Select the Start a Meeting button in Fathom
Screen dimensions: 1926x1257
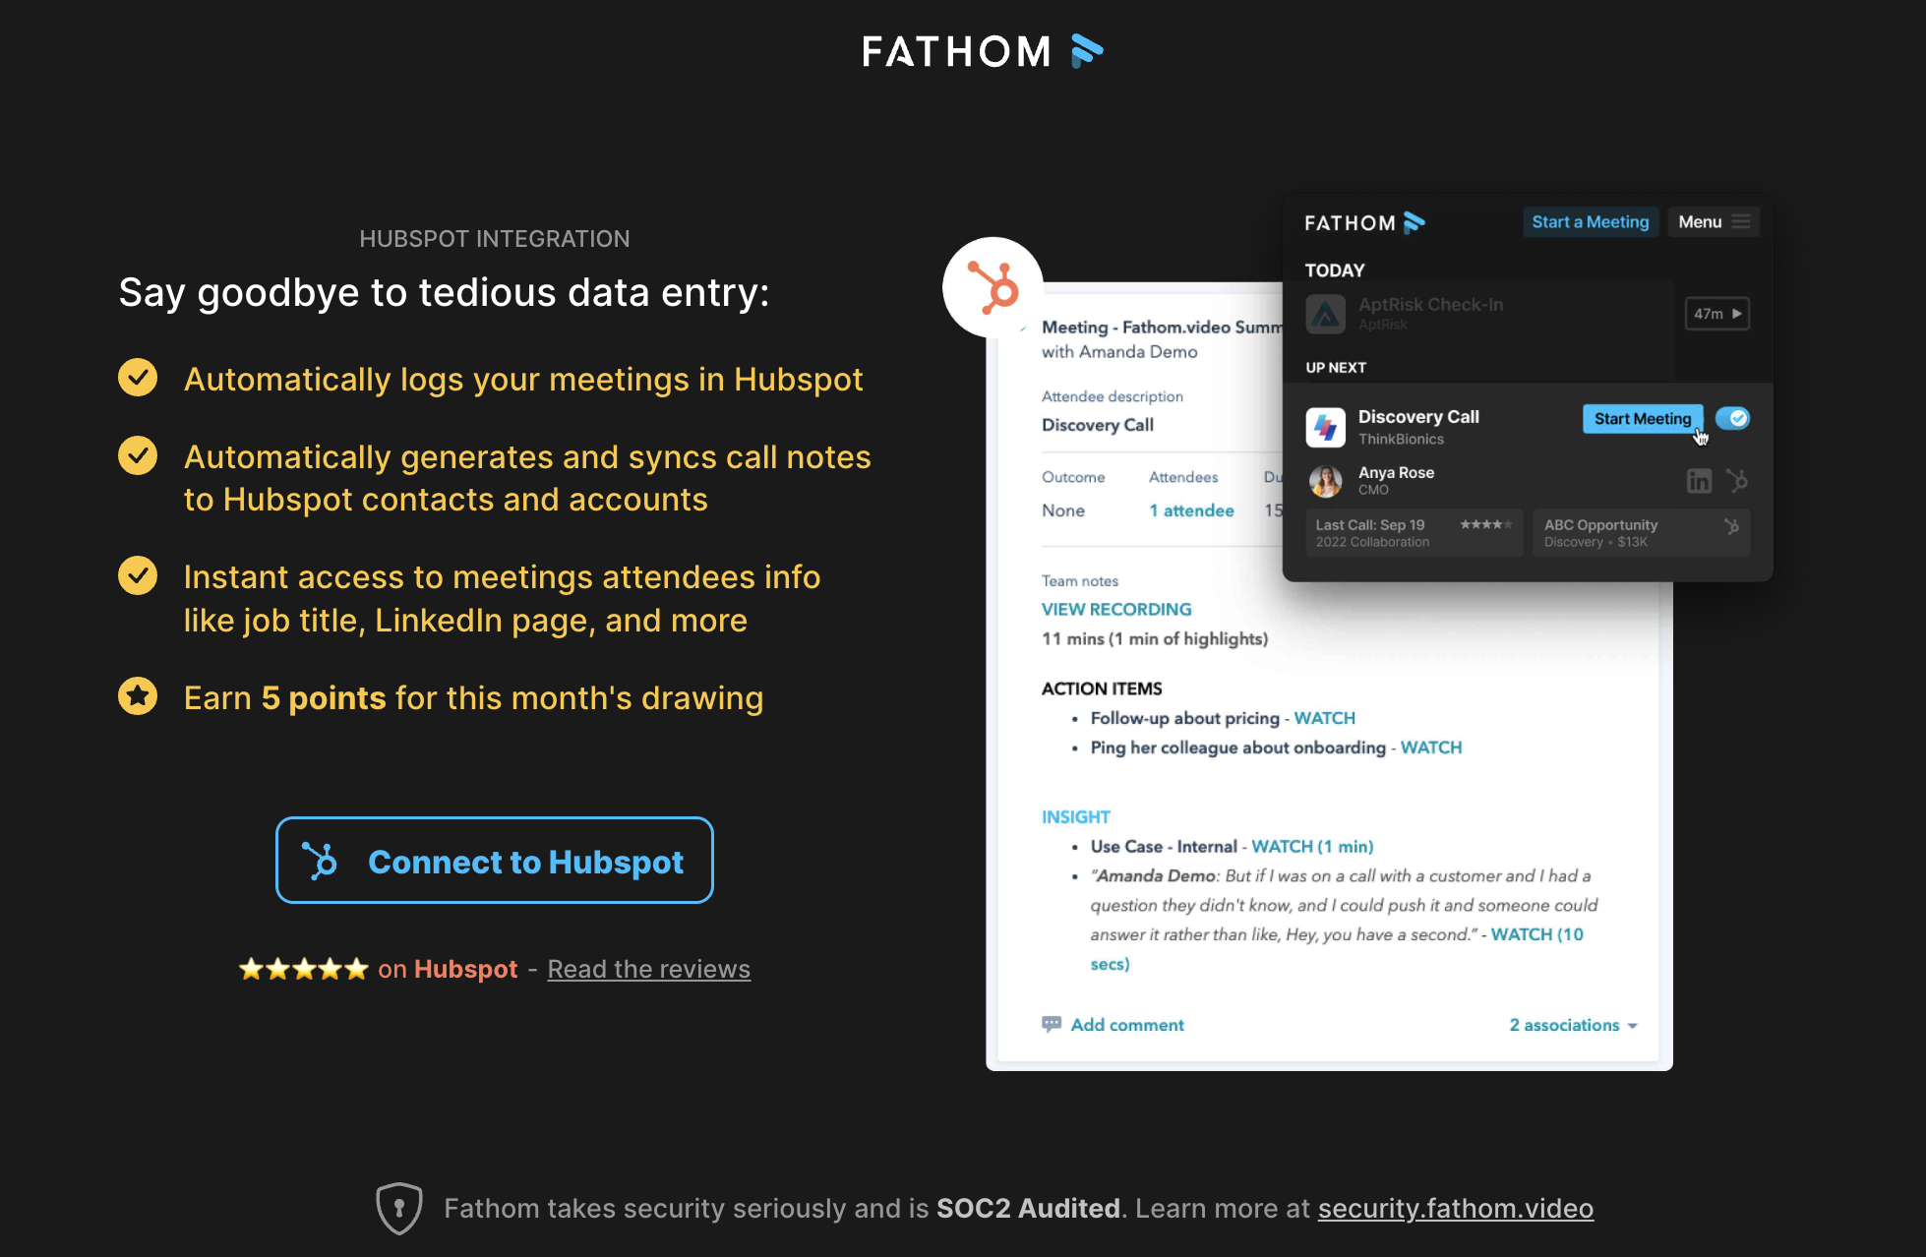(1589, 221)
